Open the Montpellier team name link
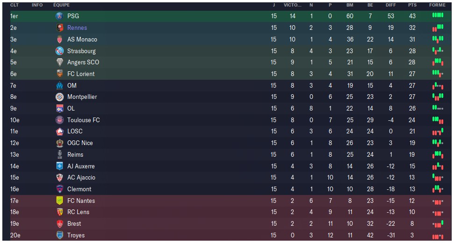 (82, 97)
